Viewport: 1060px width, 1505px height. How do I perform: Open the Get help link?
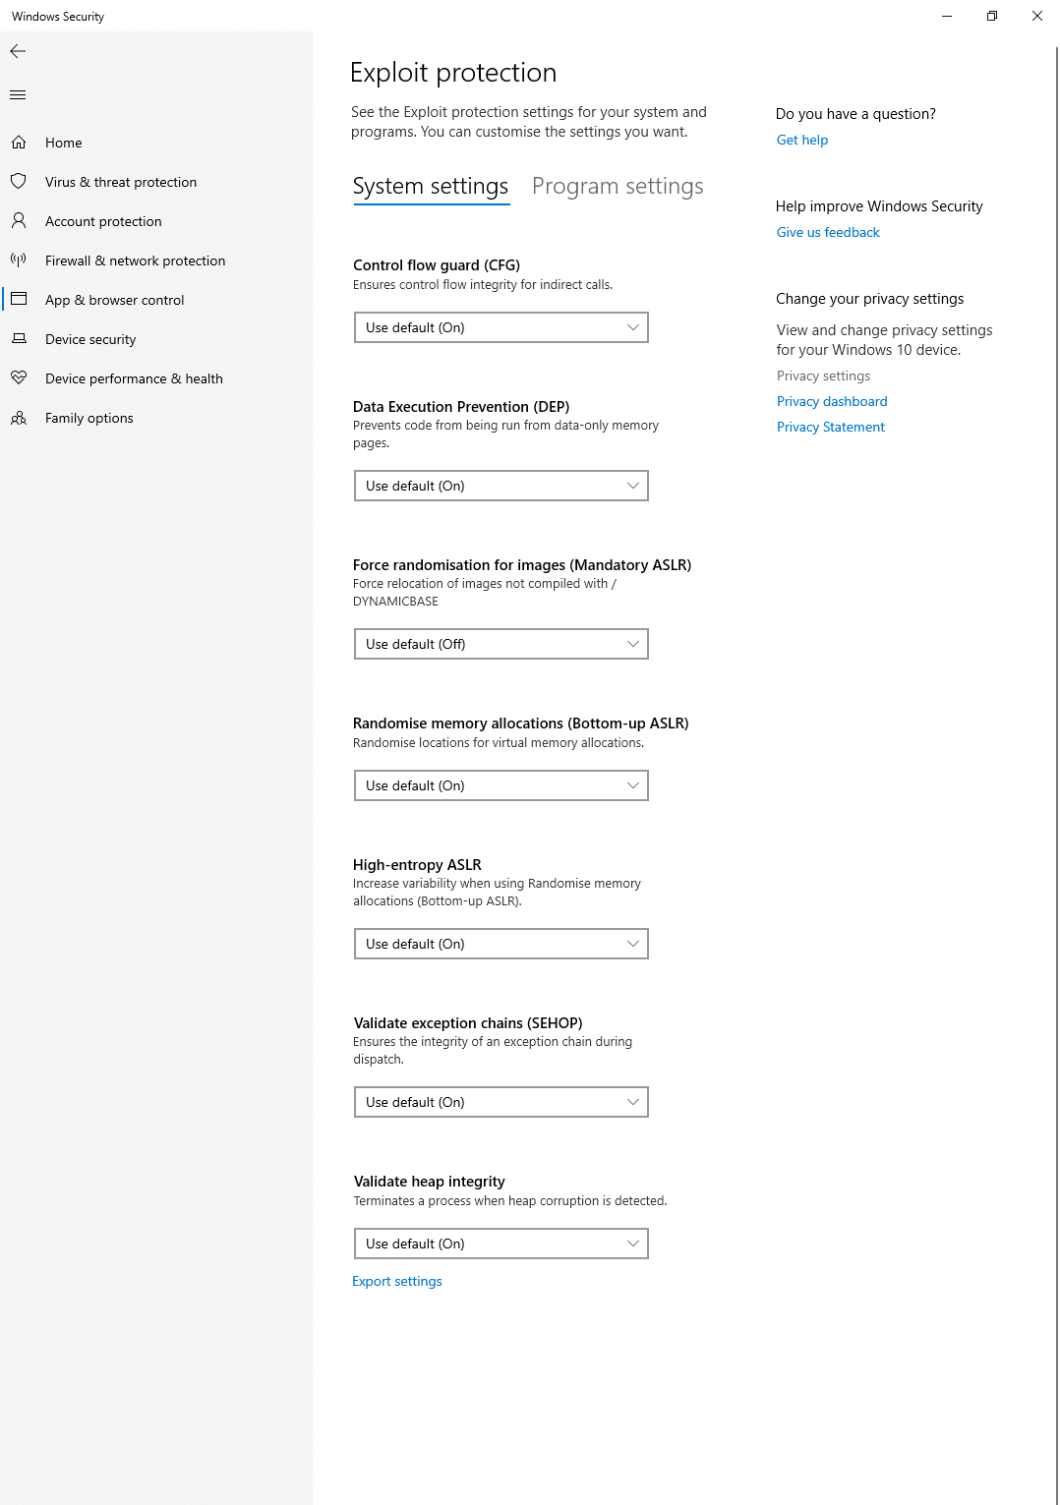tap(801, 140)
